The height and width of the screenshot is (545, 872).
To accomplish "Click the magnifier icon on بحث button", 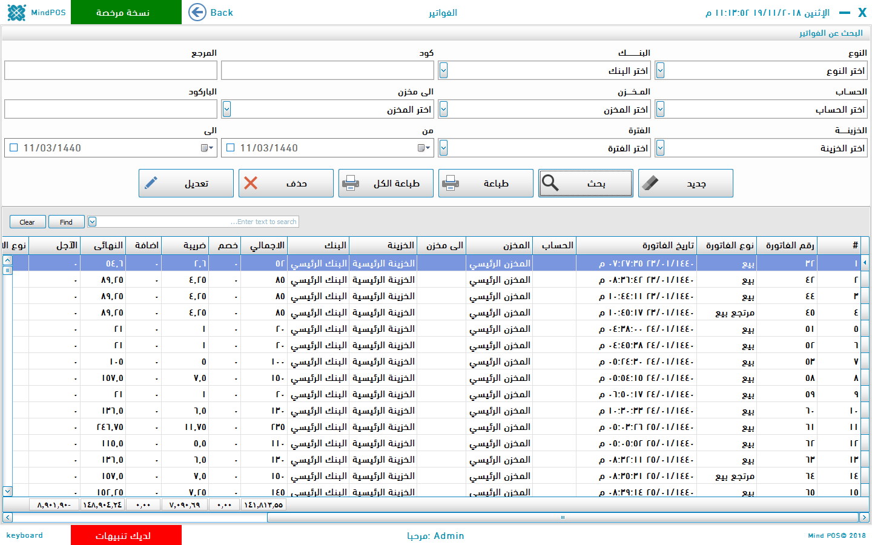I will [x=550, y=183].
